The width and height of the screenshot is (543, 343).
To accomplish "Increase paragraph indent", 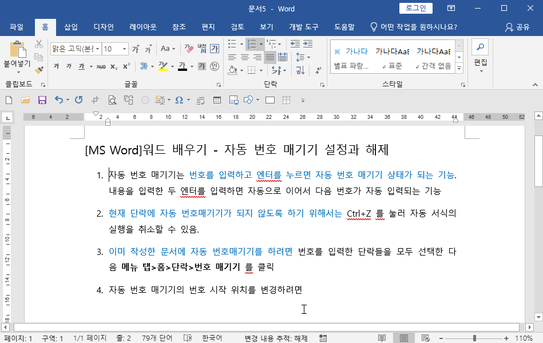I will point(307,44).
